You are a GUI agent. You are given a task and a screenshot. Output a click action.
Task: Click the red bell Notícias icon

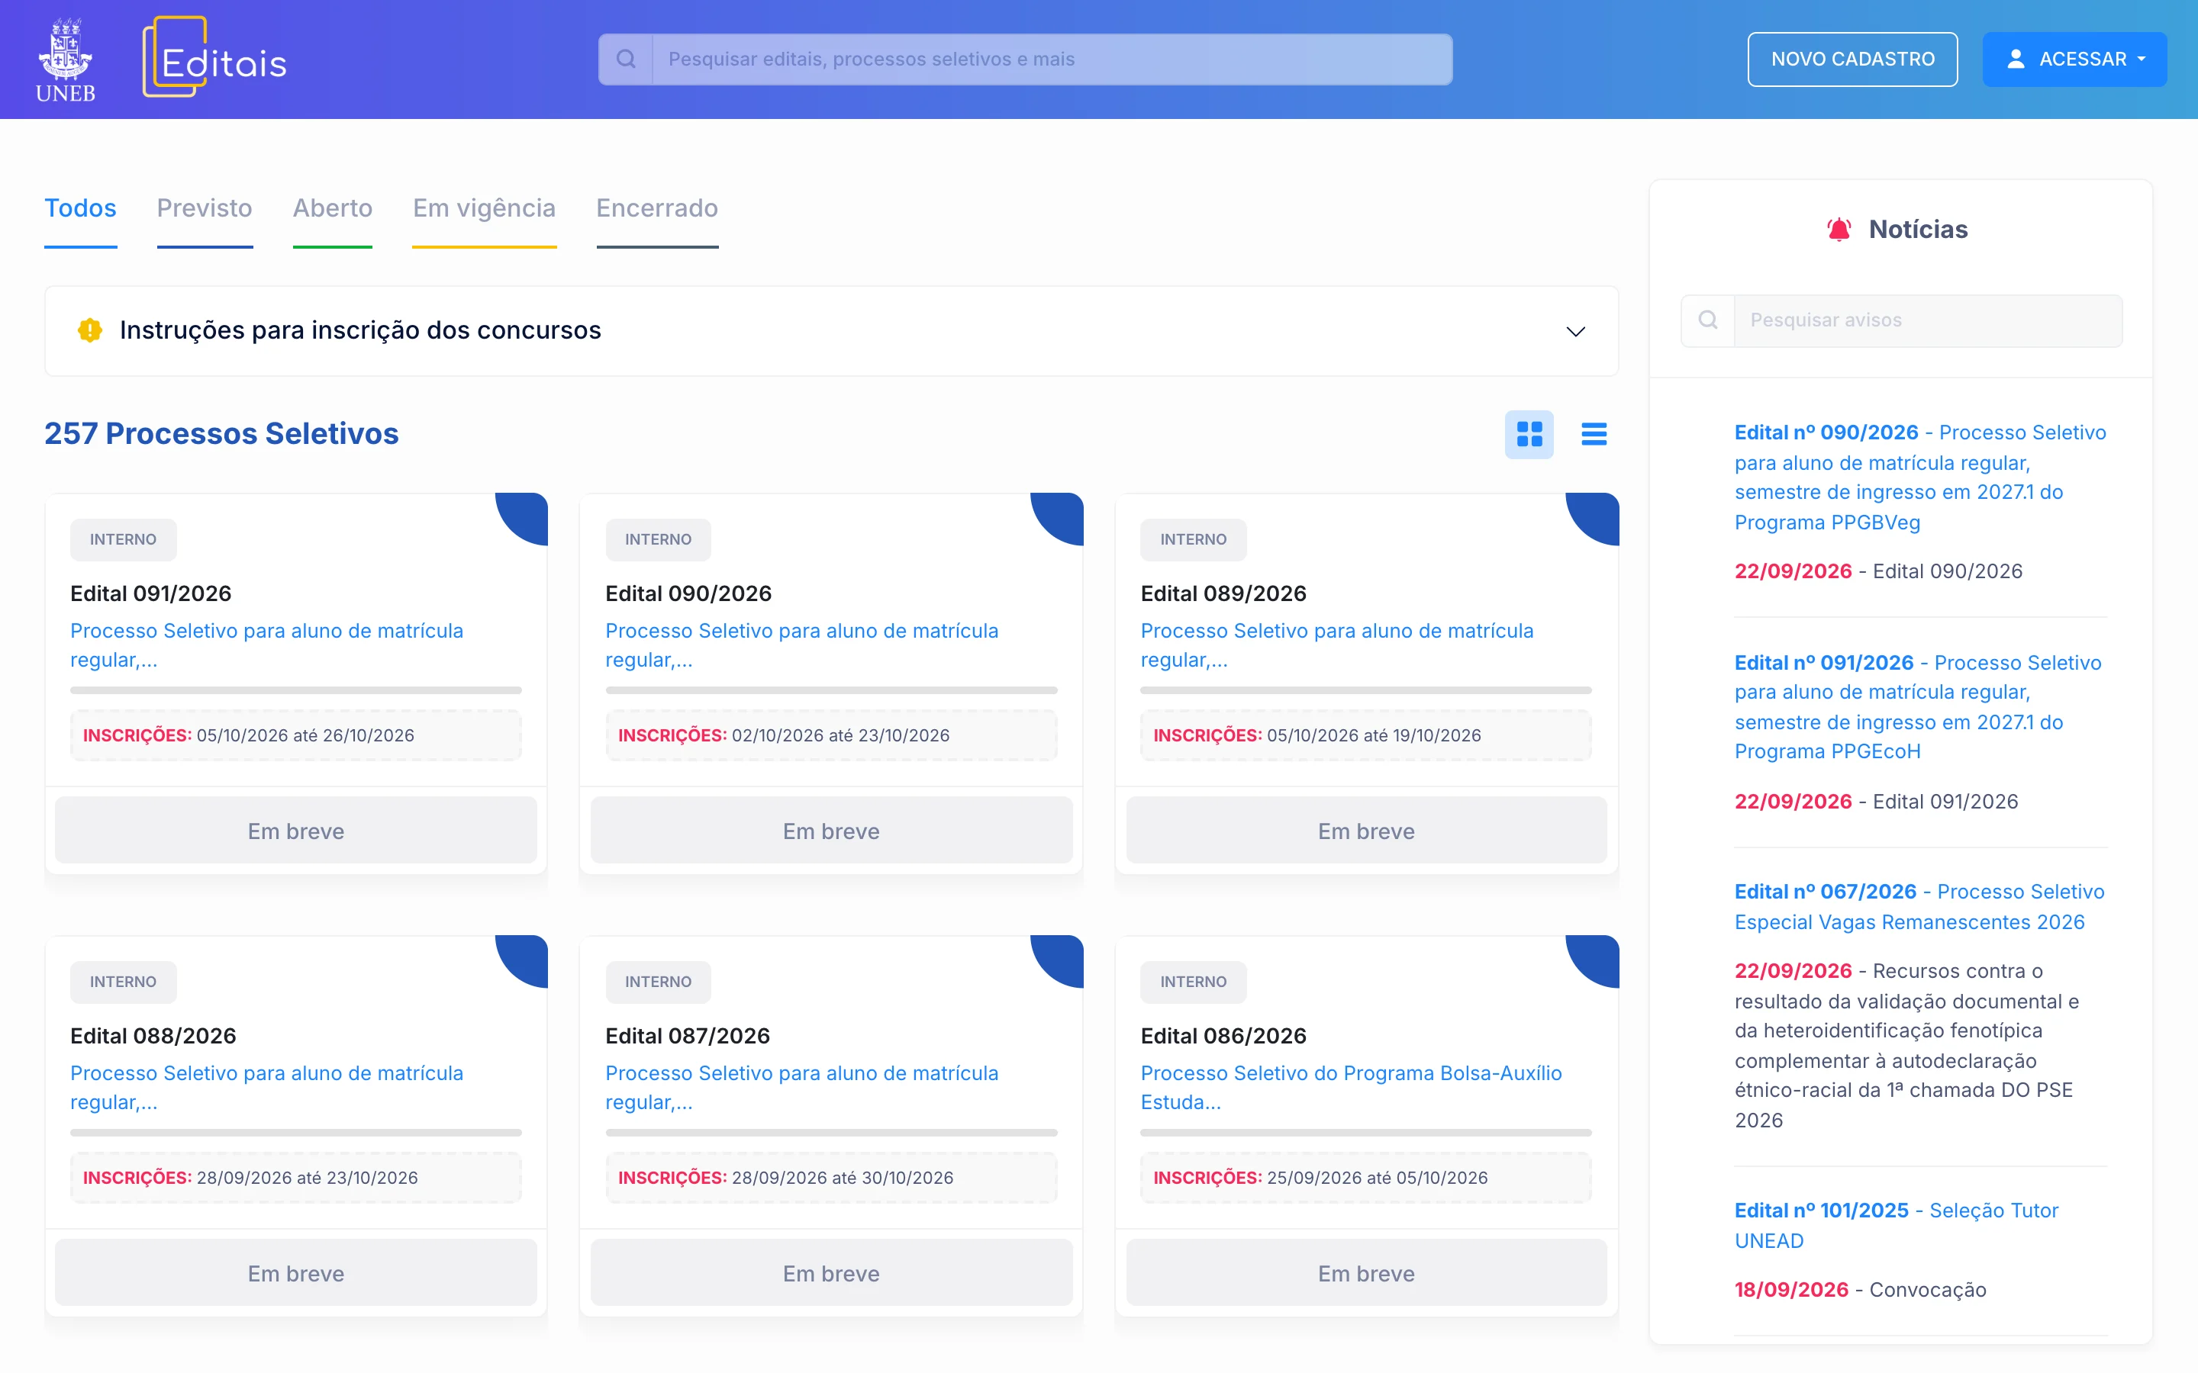pyautogui.click(x=1839, y=229)
